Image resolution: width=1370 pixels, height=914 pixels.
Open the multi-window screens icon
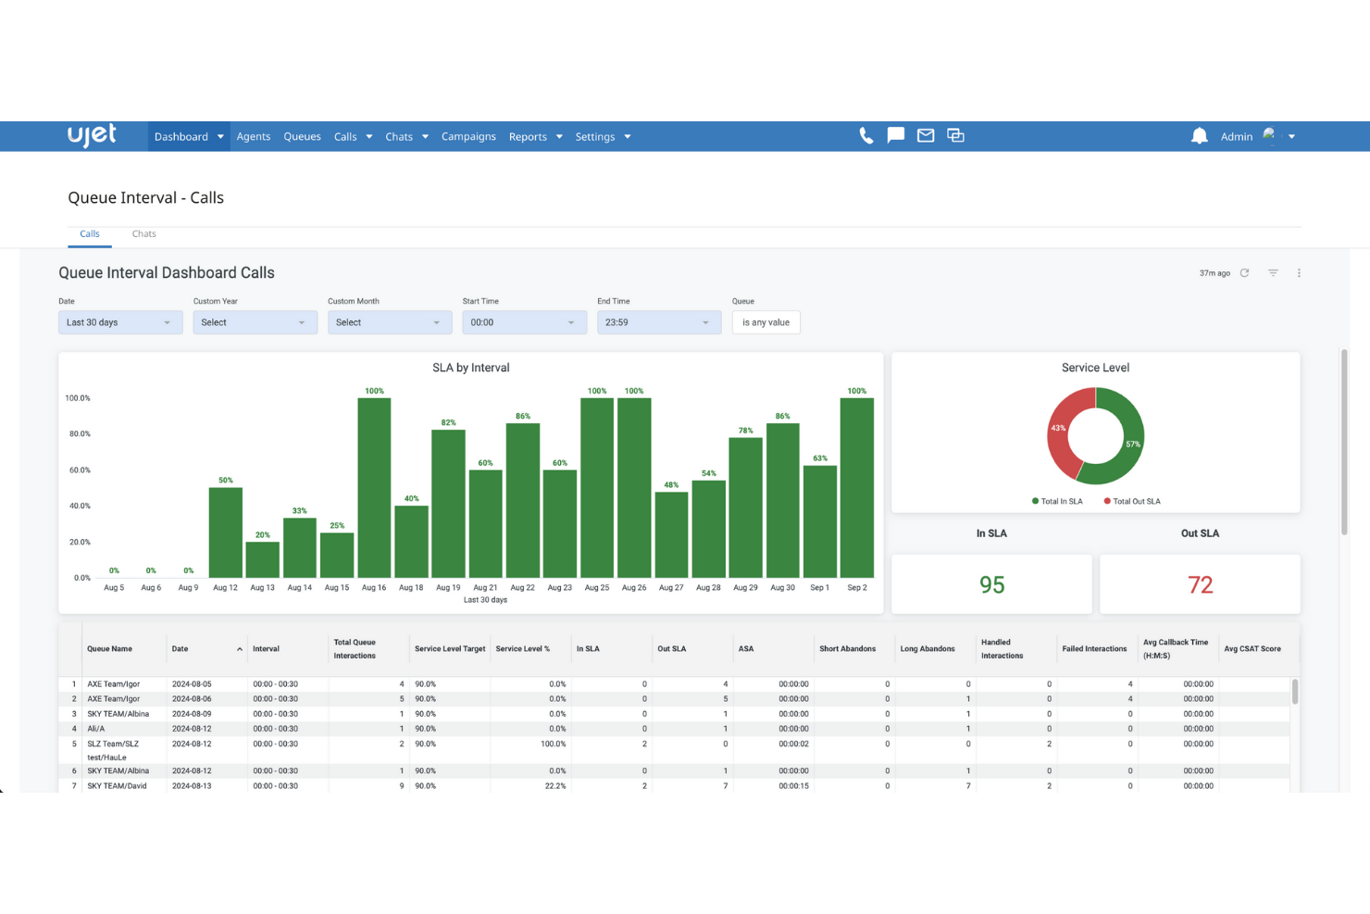coord(955,136)
